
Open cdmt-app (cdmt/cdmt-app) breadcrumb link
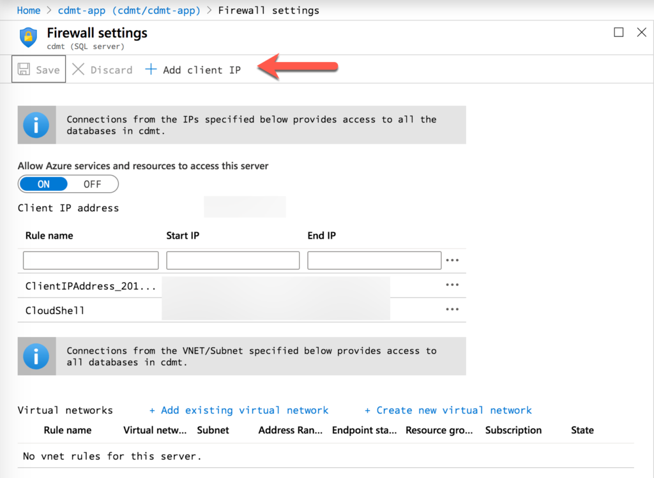click(129, 10)
